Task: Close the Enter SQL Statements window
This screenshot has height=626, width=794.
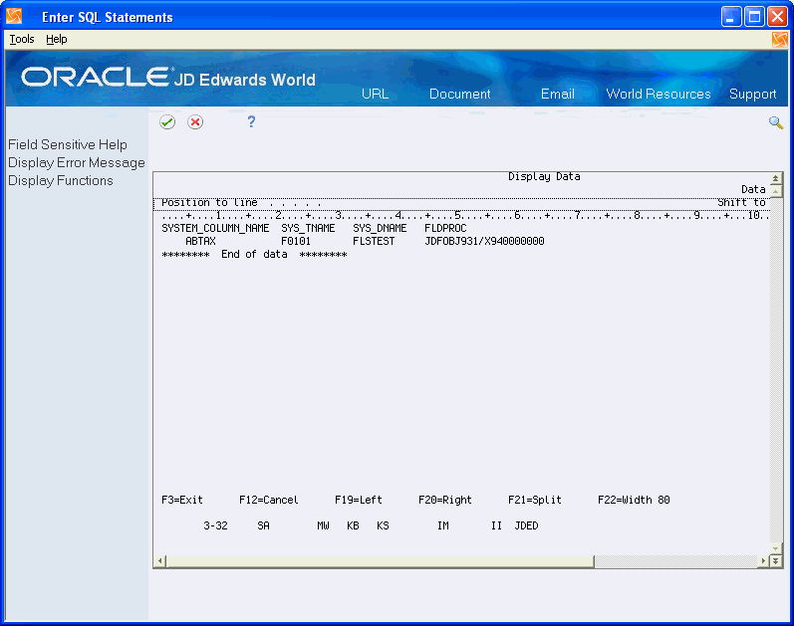Action: [777, 17]
